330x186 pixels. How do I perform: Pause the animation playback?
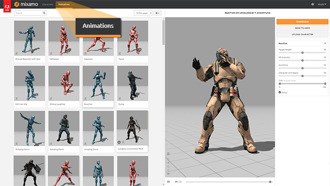(168, 181)
